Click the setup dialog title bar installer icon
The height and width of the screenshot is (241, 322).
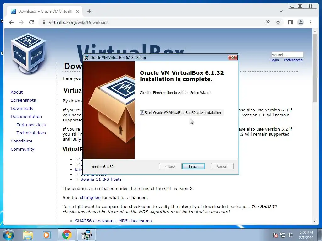tap(87, 58)
